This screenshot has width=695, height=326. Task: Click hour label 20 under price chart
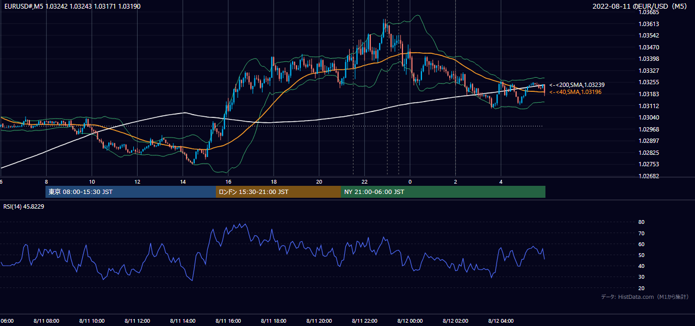319,181
